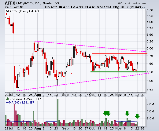Click the Sep label under the price chart
The image size is (159, 131).
coord(65,95)
